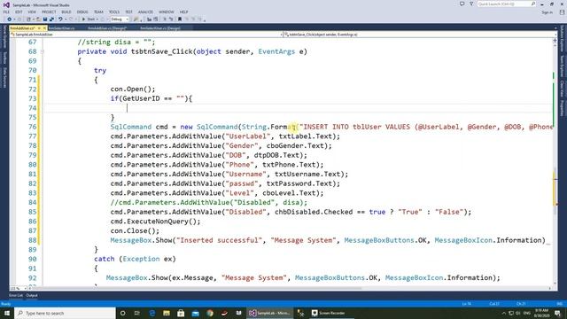
Task: Show hidden system tray icons
Action: pyautogui.click(x=503, y=313)
